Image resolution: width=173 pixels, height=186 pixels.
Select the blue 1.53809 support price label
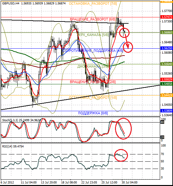click(x=167, y=111)
